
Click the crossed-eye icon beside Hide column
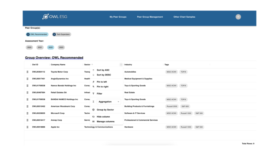pos(93,117)
